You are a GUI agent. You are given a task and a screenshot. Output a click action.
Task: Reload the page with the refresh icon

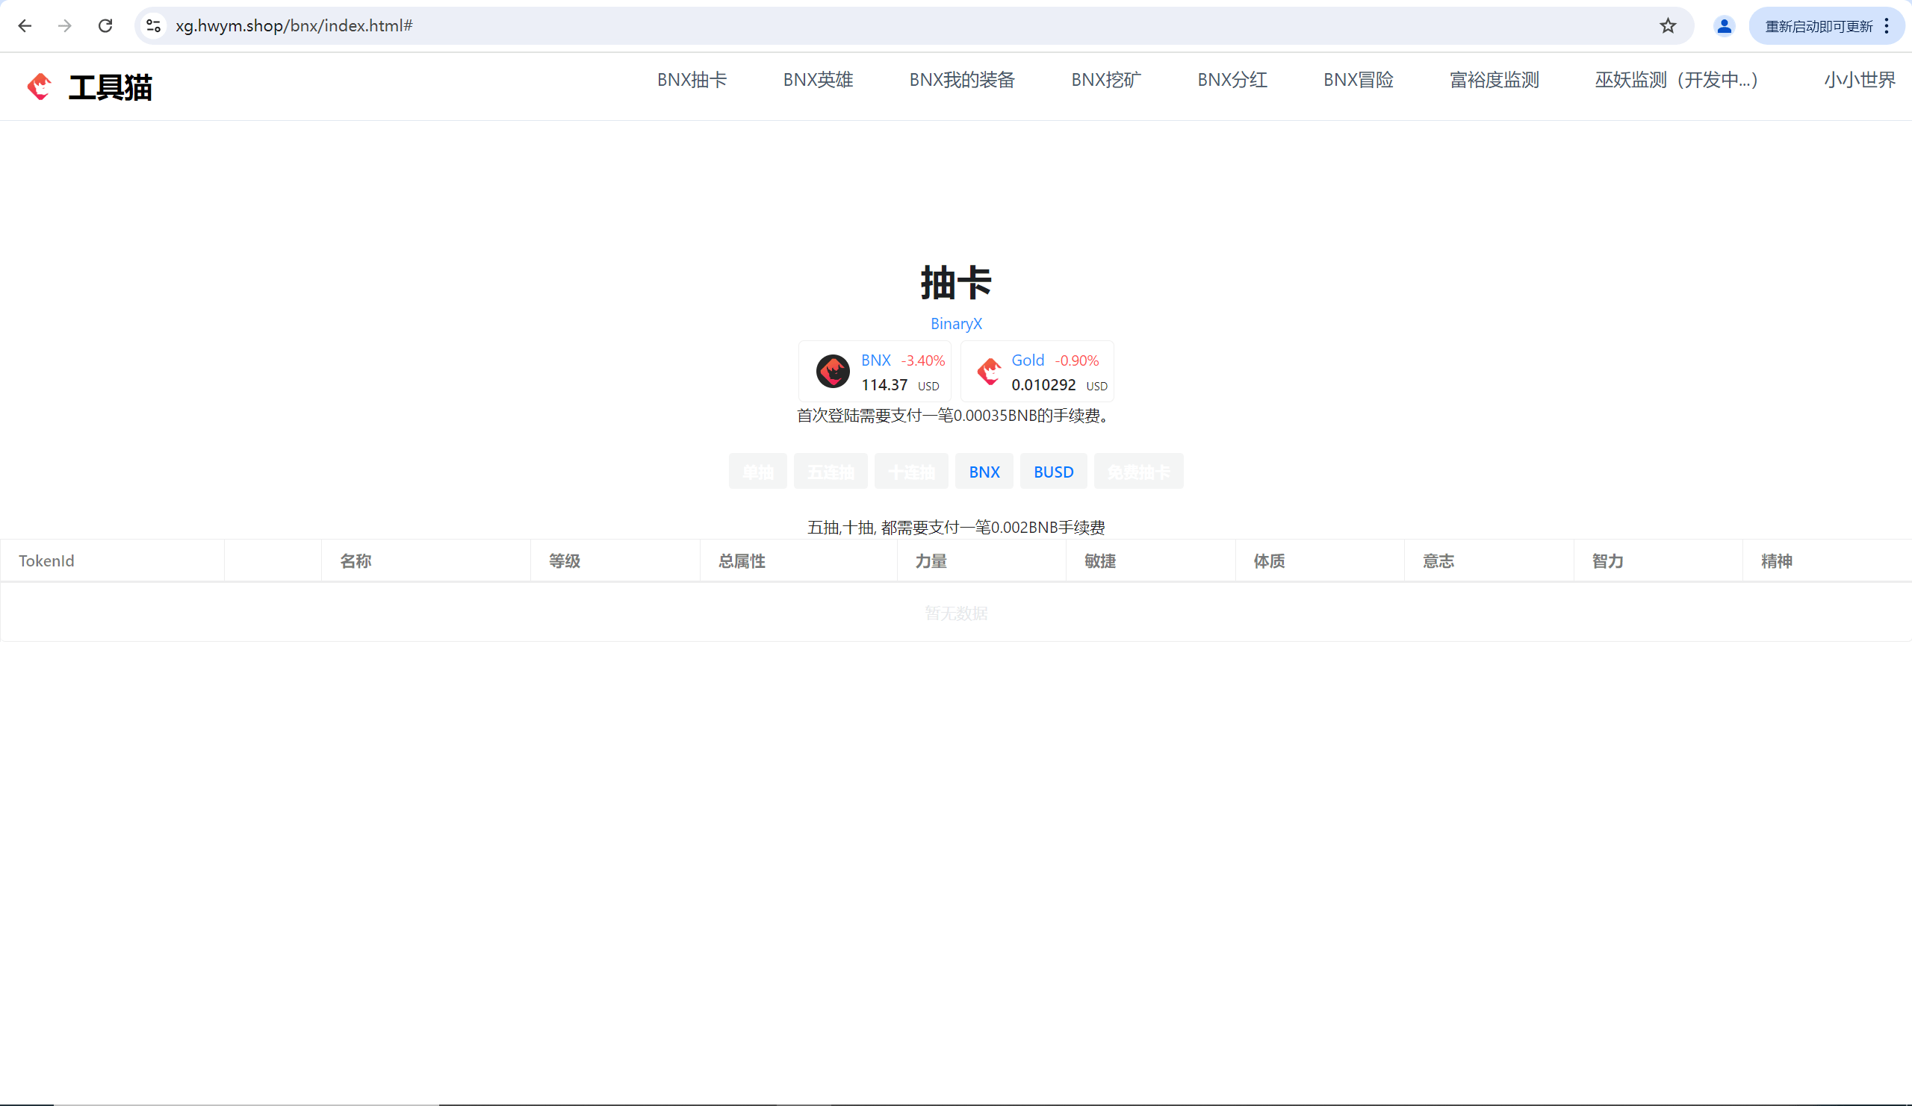point(105,26)
